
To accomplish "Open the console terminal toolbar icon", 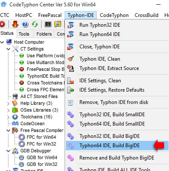I will point(48,24).
